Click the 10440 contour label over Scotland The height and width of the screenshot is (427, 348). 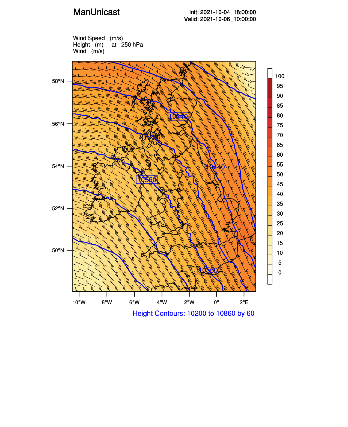click(x=178, y=116)
